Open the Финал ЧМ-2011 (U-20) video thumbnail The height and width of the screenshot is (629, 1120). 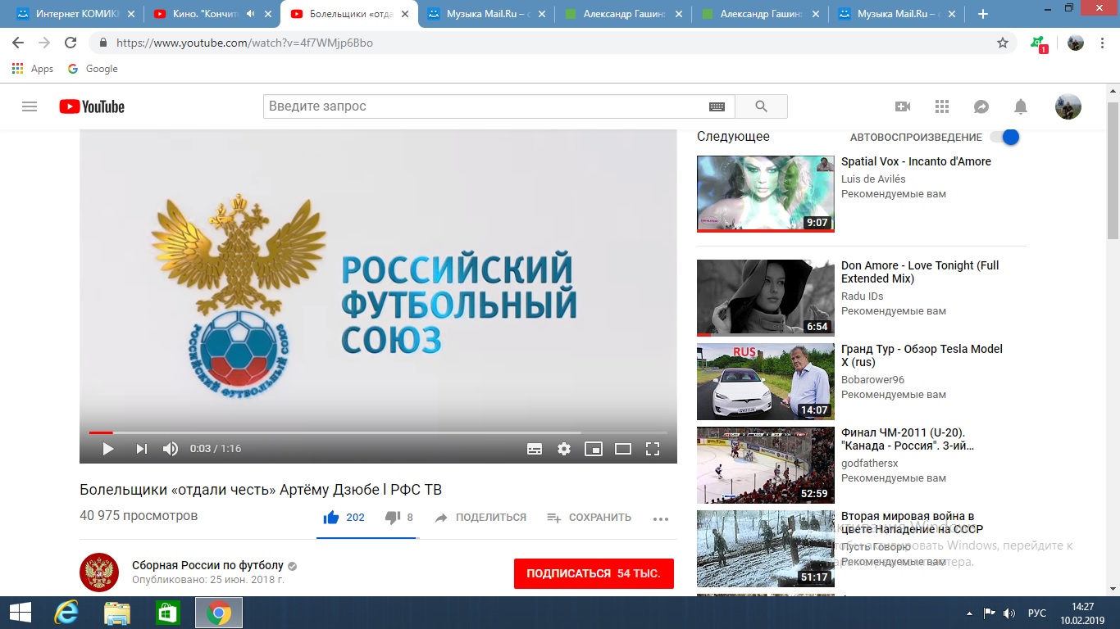point(765,465)
